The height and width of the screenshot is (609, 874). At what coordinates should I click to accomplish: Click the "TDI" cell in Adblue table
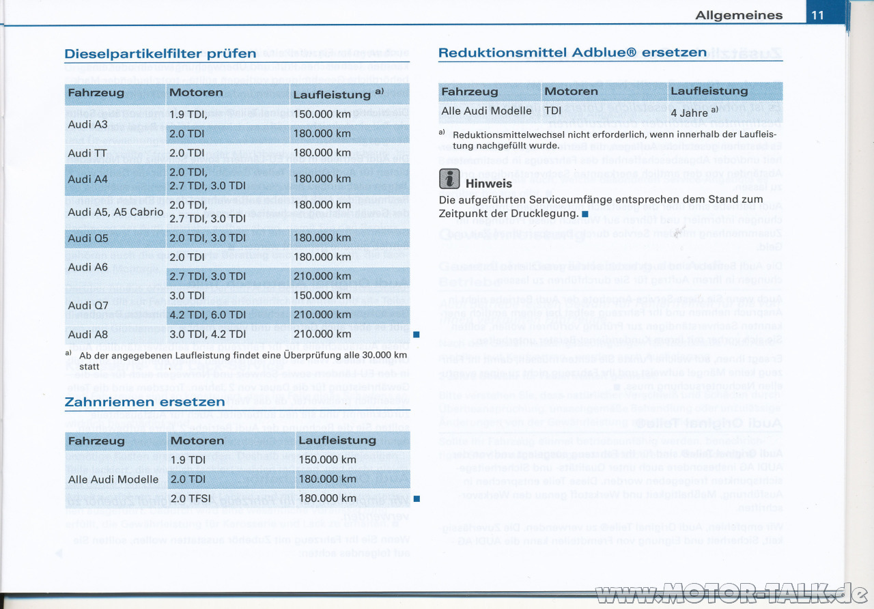click(x=553, y=111)
